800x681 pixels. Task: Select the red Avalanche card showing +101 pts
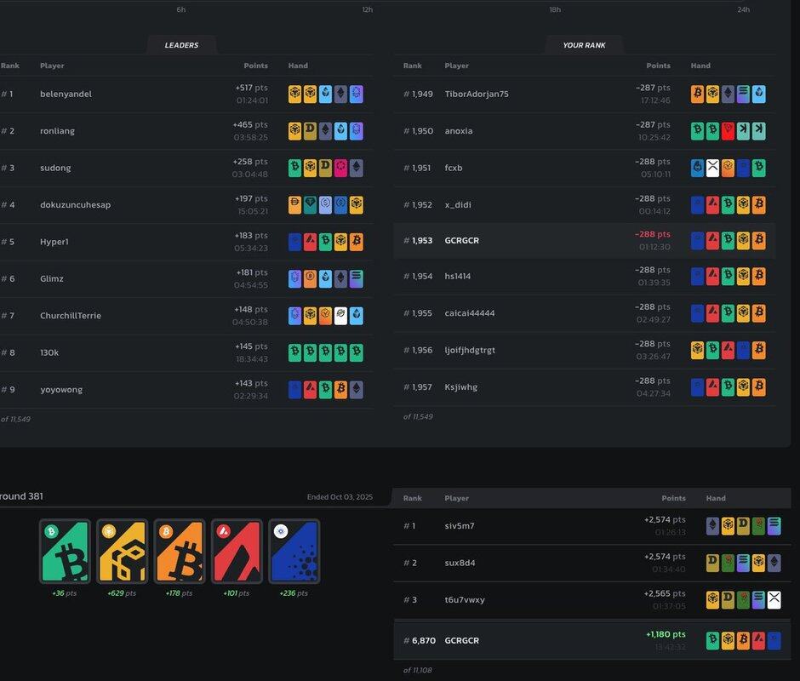[237, 552]
